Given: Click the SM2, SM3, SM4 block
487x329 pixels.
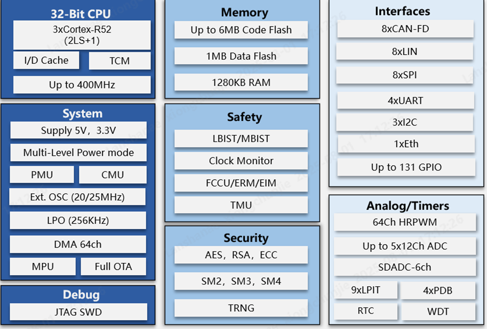Looking at the screenshot, I should pos(241,281).
